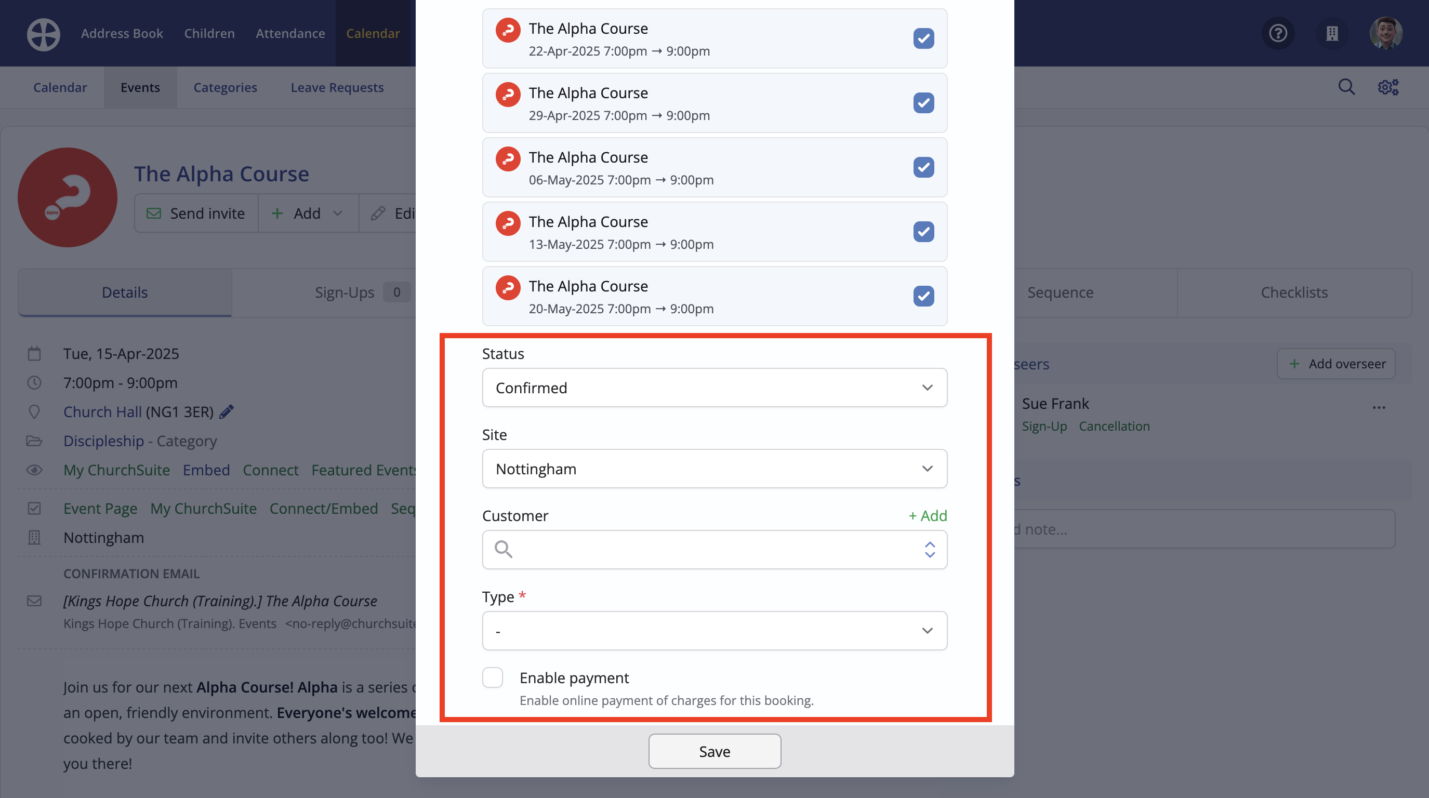Uncheck the 22-Apr-2025 Alpha Course checkbox
The width and height of the screenshot is (1429, 798).
click(x=923, y=38)
